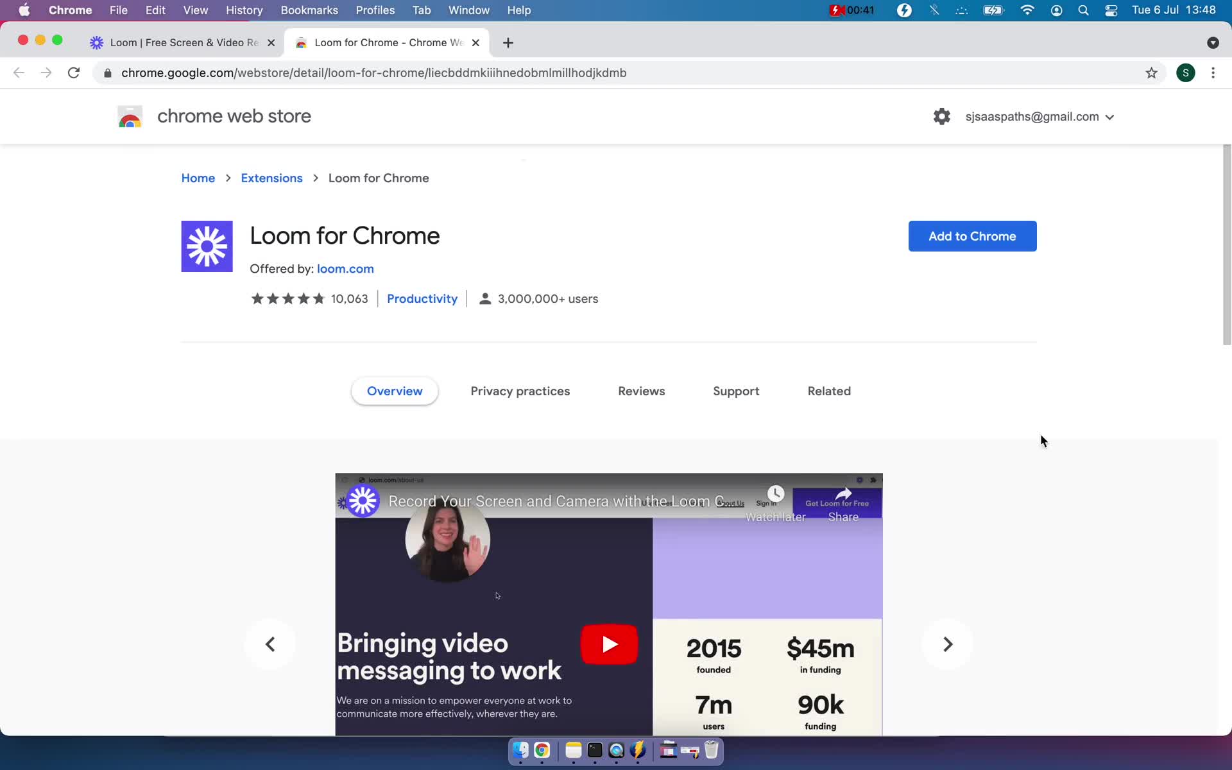Open Web Store settings gear
Image resolution: width=1232 pixels, height=770 pixels.
tap(941, 117)
